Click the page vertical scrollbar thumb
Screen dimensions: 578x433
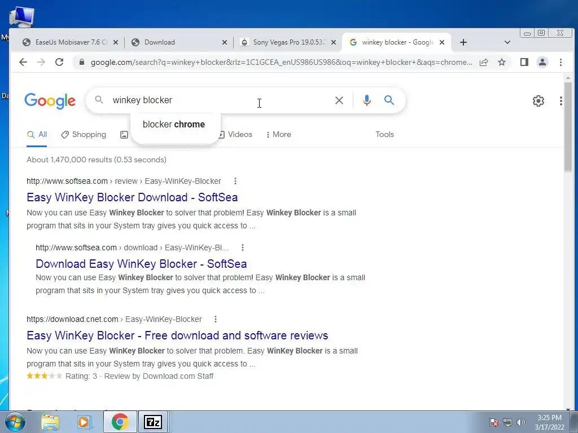pos(568,127)
